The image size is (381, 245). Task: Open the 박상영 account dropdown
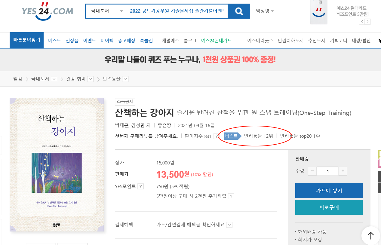click(x=265, y=11)
